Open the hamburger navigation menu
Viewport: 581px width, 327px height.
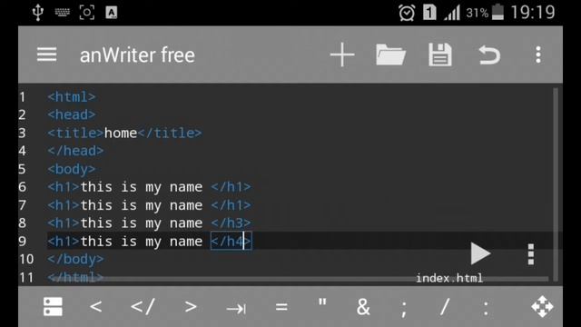(x=46, y=54)
